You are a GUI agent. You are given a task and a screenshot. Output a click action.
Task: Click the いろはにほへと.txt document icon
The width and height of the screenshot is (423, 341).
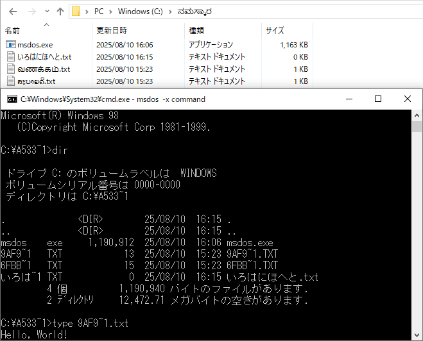tap(11, 57)
